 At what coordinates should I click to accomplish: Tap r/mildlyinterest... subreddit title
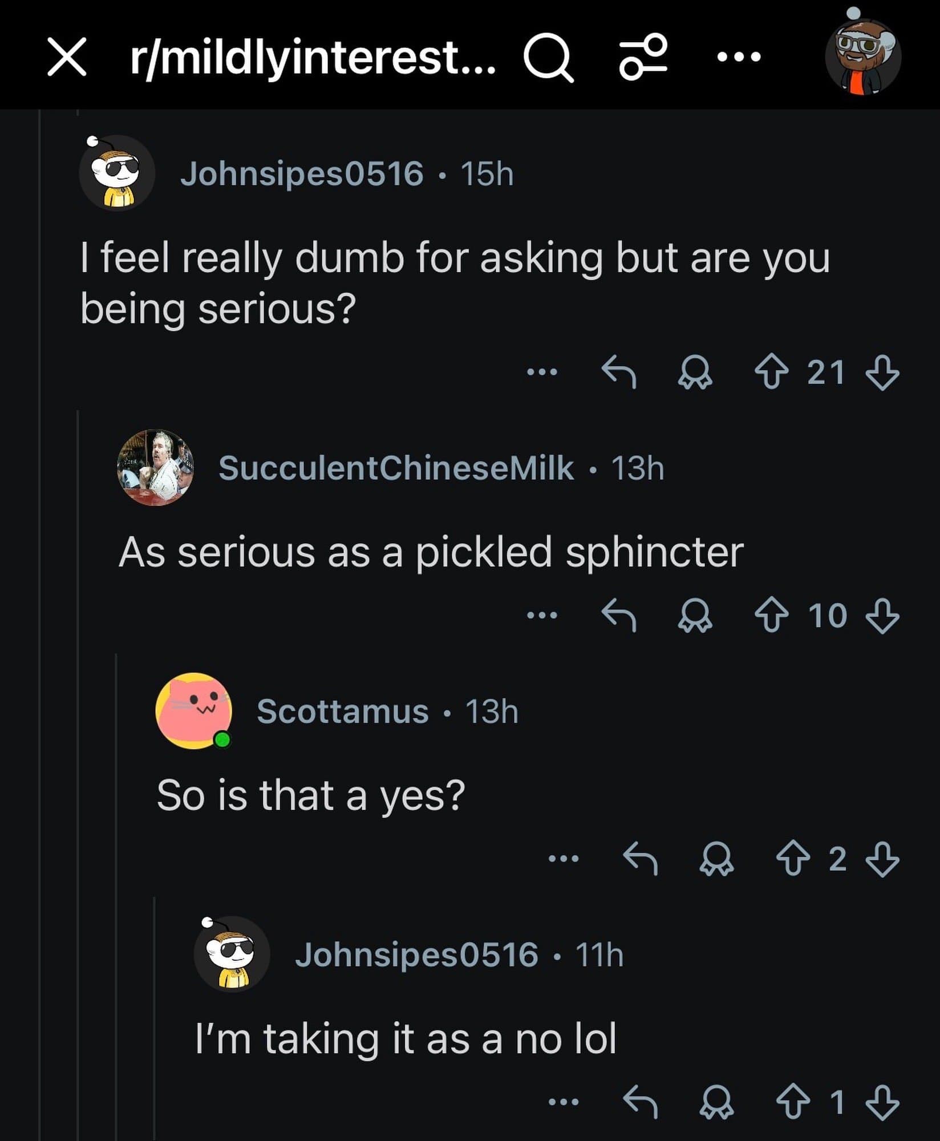tap(313, 58)
